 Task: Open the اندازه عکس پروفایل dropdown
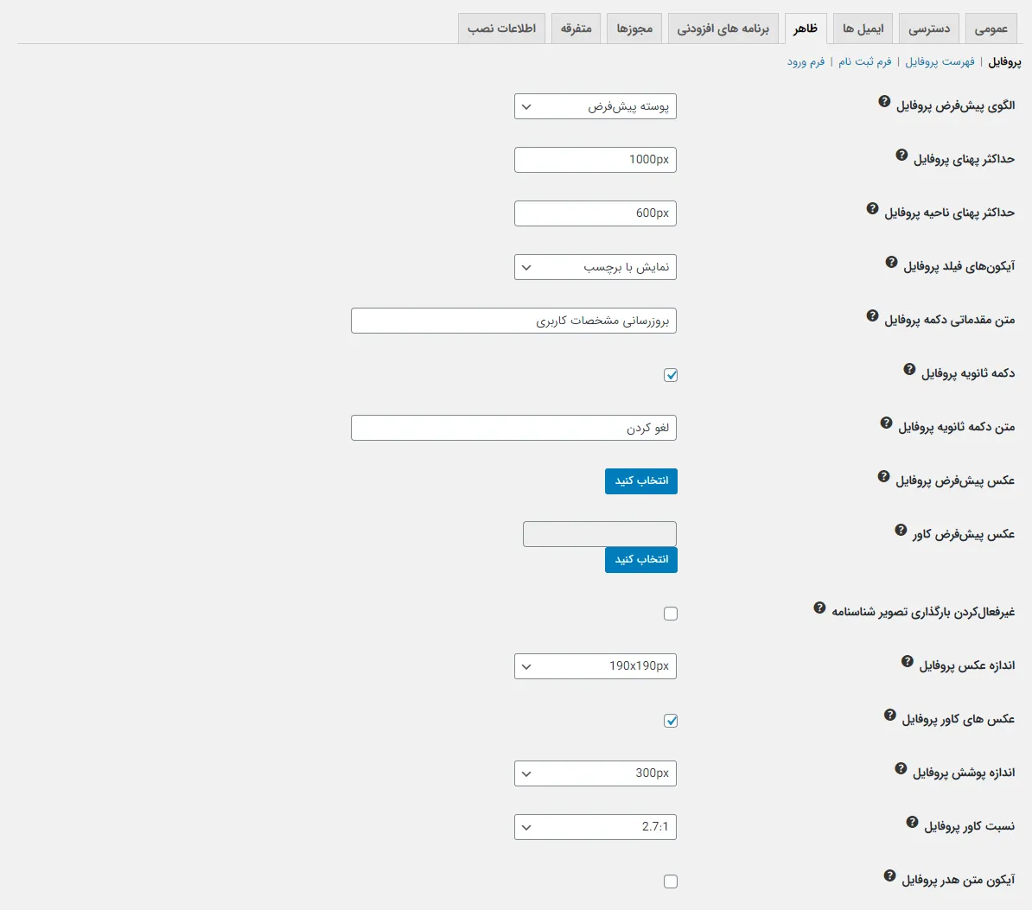595,666
